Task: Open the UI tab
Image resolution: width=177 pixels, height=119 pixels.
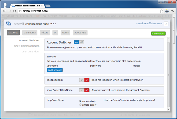Action: pyautogui.click(x=55, y=33)
